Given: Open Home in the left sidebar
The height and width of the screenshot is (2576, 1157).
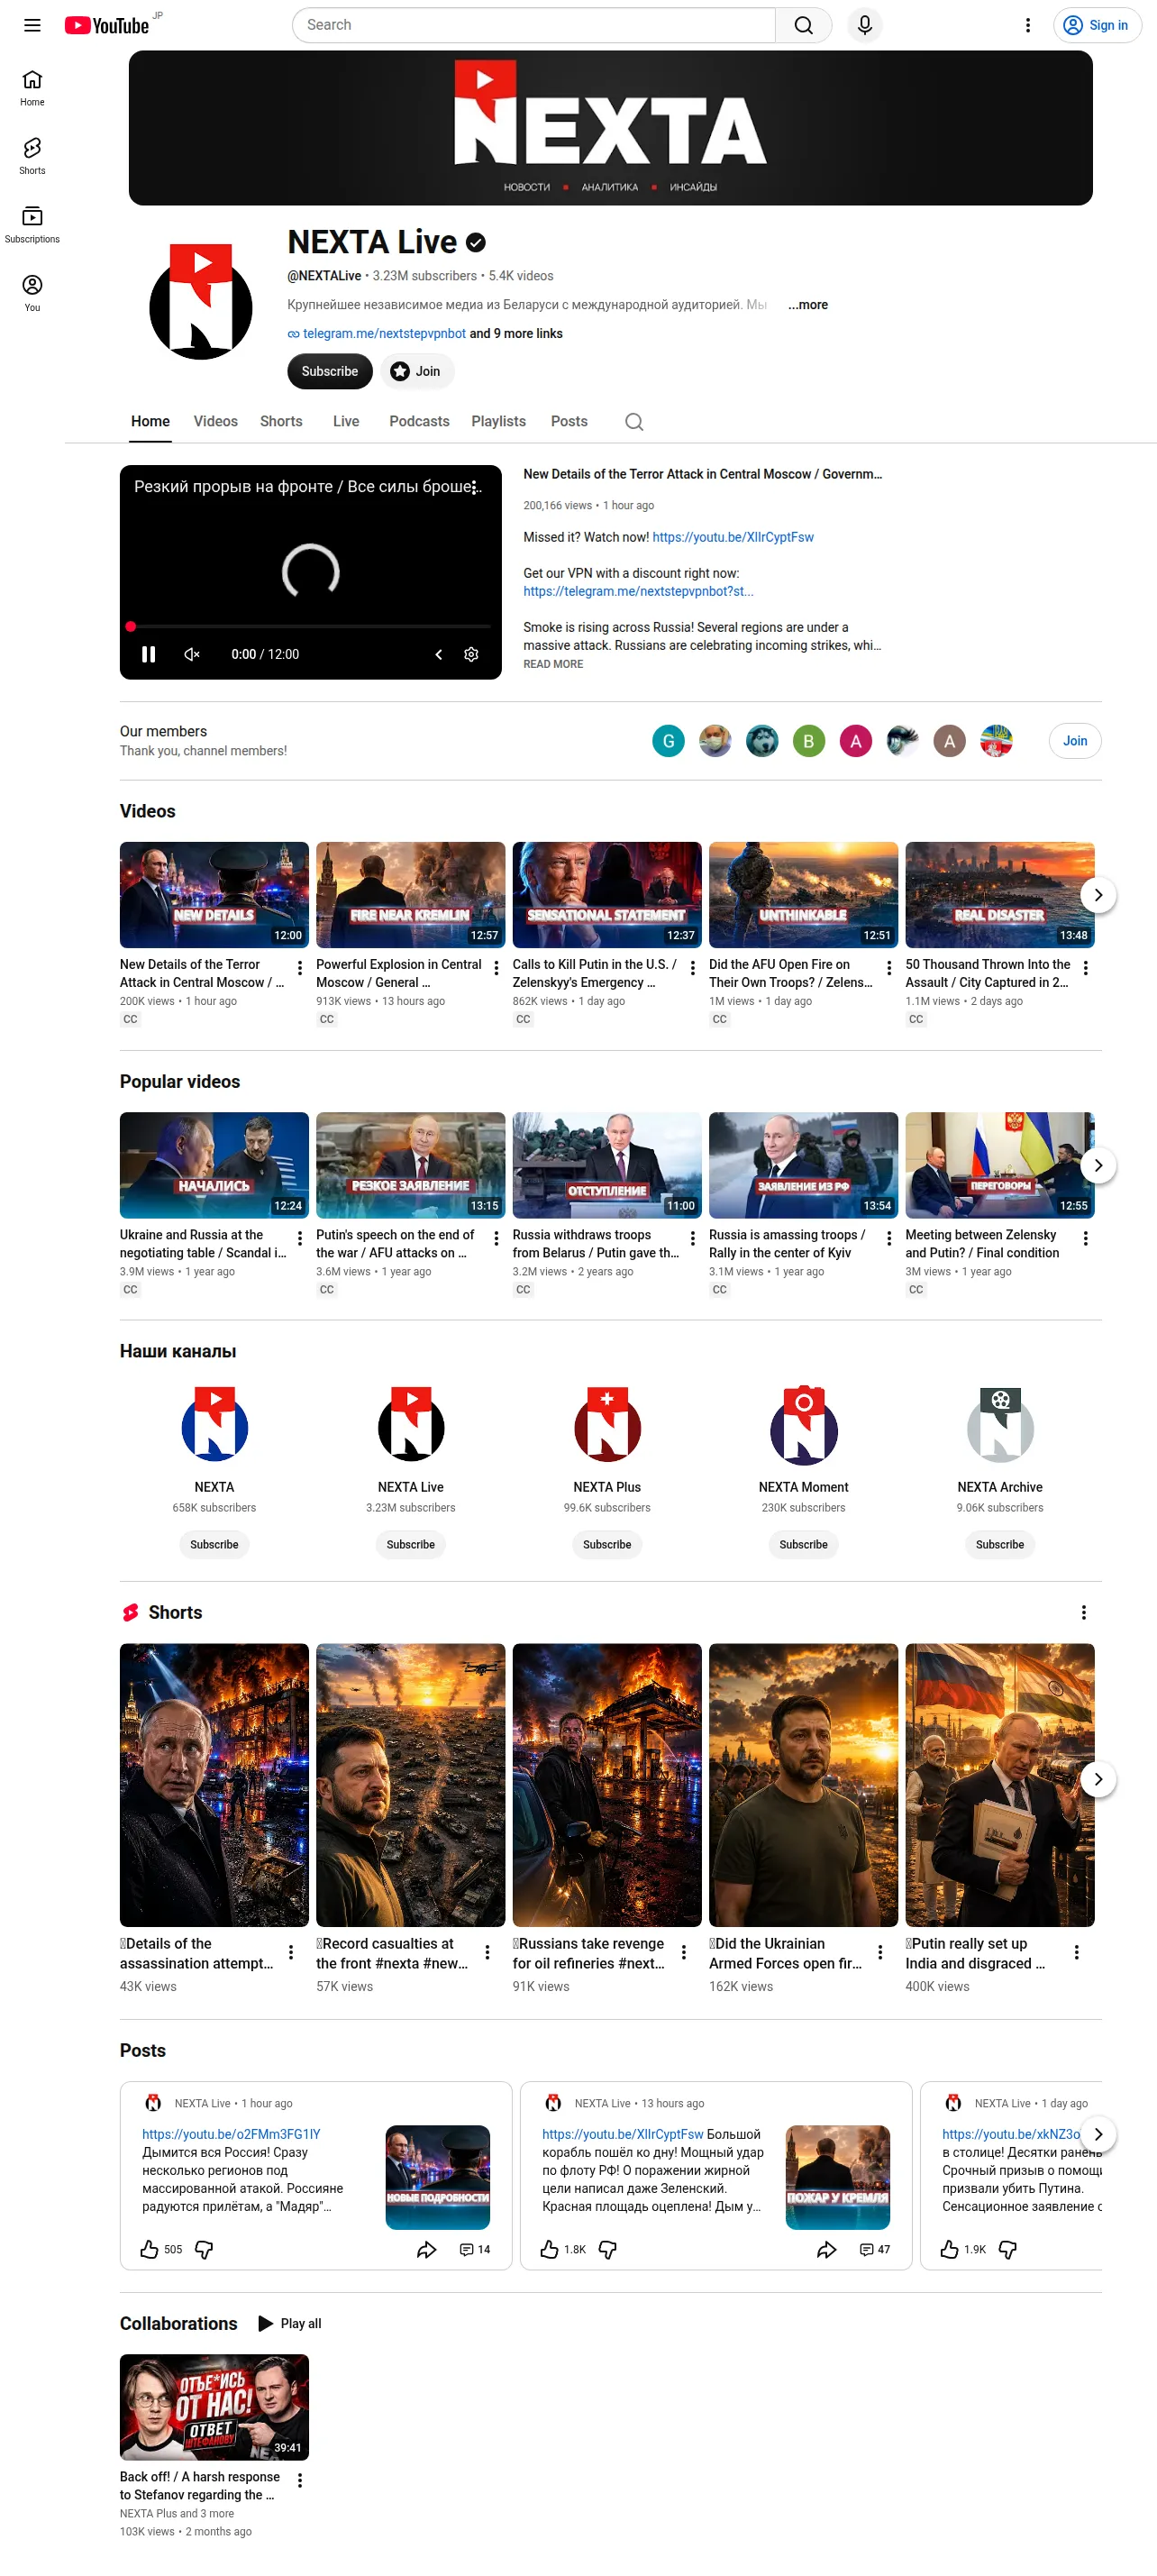Looking at the screenshot, I should (x=32, y=87).
